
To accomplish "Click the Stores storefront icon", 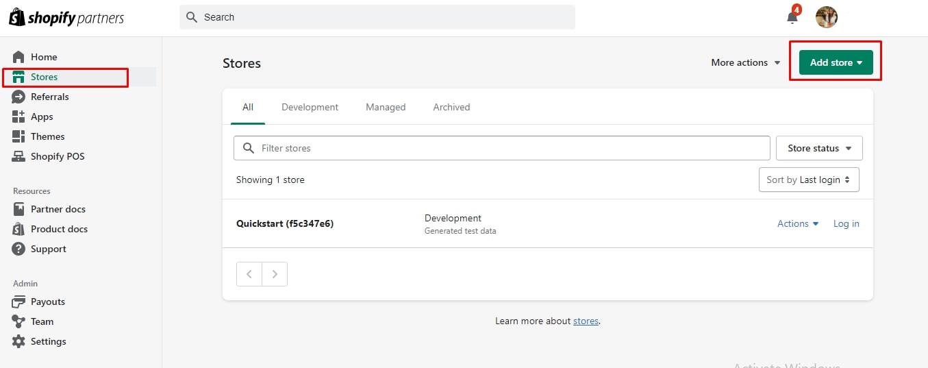I will tap(18, 77).
